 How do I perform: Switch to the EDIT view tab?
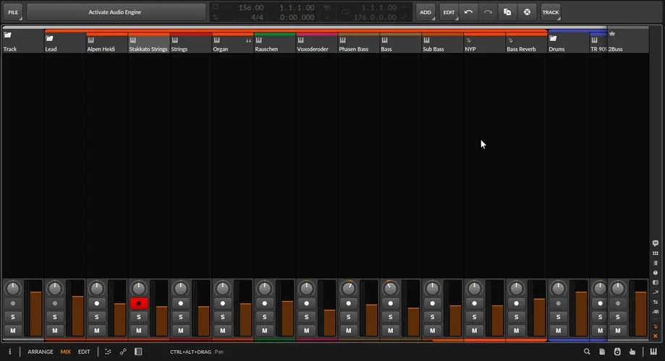click(84, 352)
